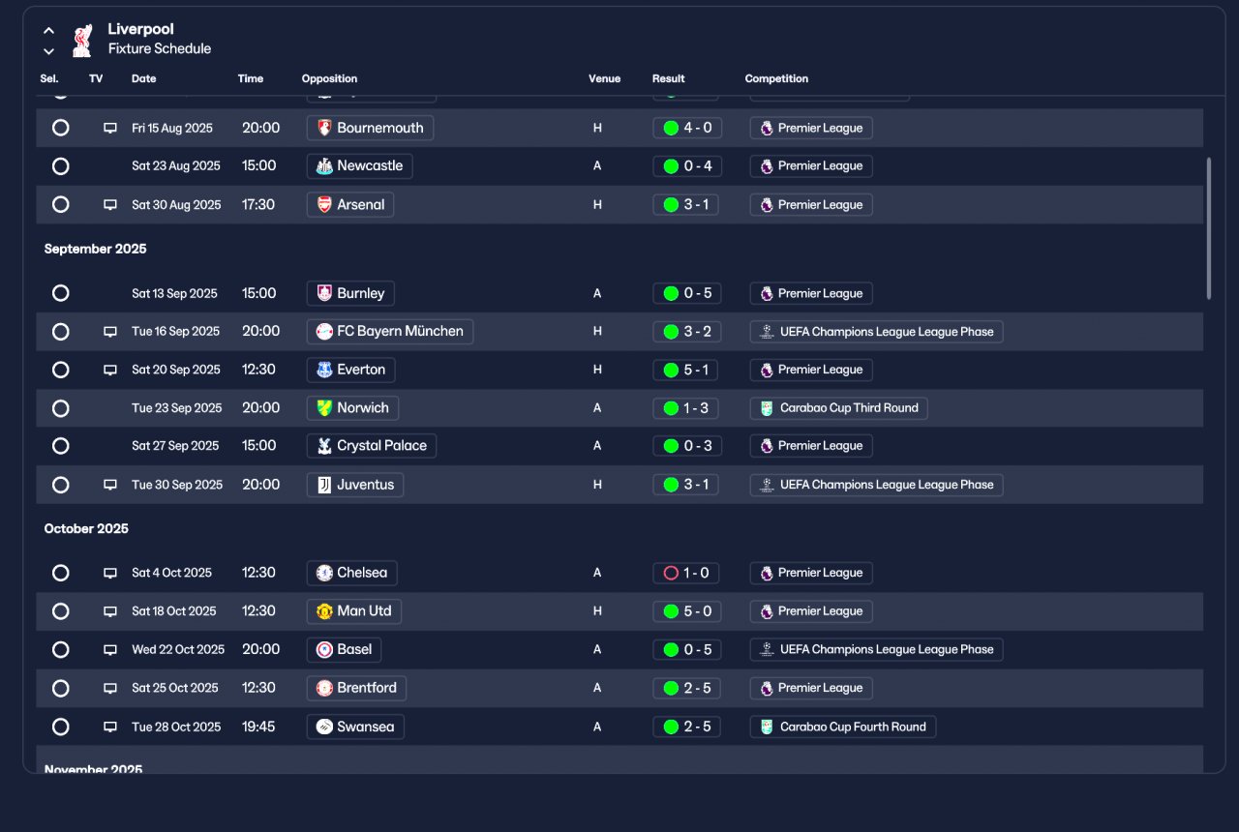Select the Norwich fixture radio button
Image resolution: width=1239 pixels, height=832 pixels.
tap(61, 408)
